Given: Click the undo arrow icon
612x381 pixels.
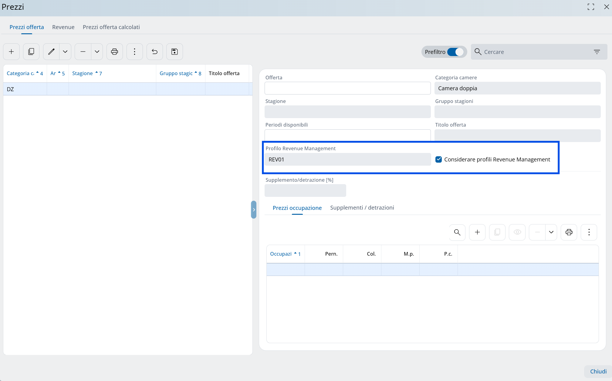Looking at the screenshot, I should (x=155, y=52).
